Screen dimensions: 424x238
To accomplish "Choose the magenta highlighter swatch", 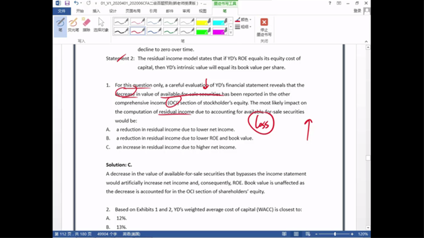I will pyautogui.click(x=220, y=31).
